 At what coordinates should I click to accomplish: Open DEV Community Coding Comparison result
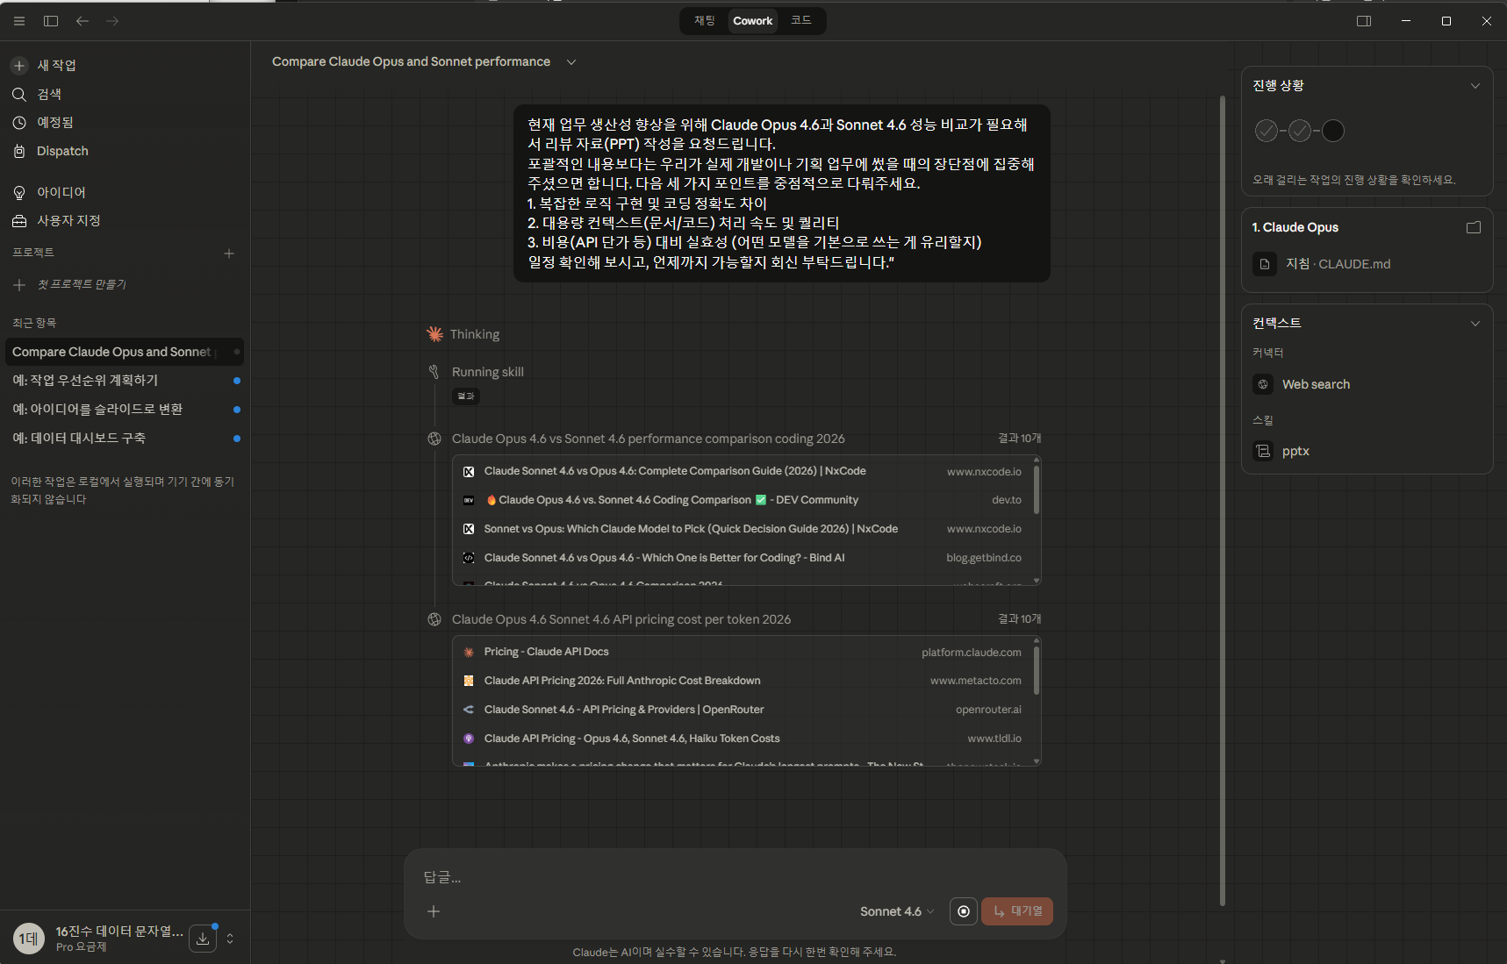coord(743,500)
